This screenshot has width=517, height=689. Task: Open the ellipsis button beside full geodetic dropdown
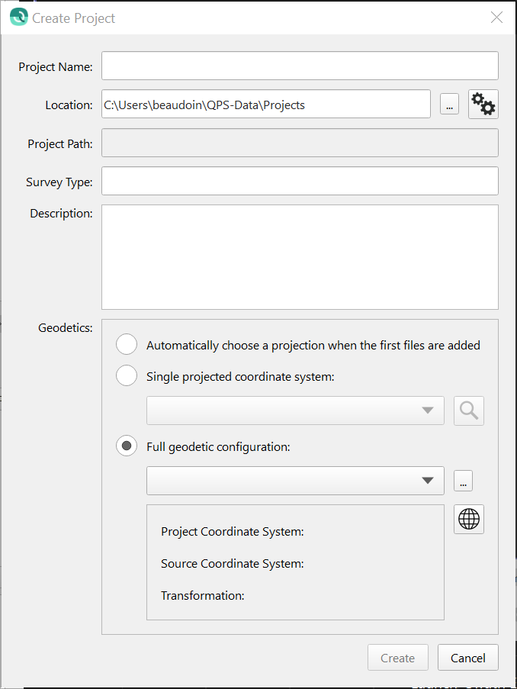(464, 481)
